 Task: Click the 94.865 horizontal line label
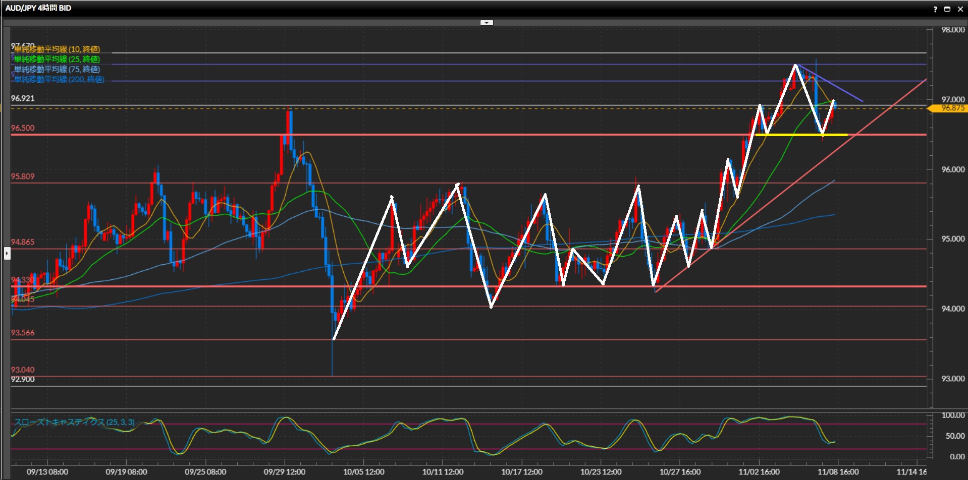[23, 242]
